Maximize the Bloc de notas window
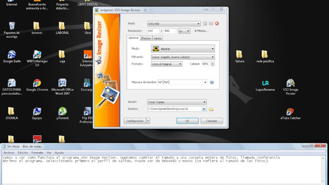 312,145
